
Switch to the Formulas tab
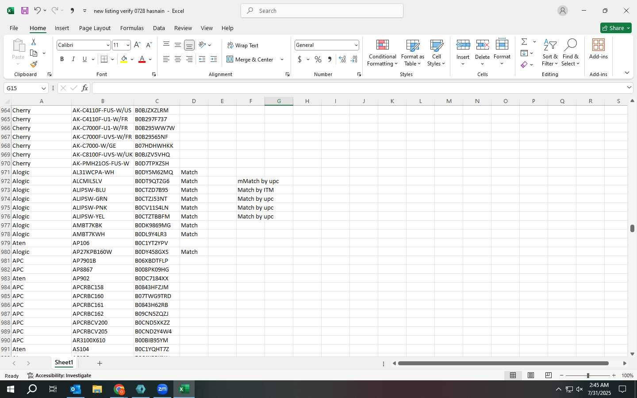click(x=132, y=28)
